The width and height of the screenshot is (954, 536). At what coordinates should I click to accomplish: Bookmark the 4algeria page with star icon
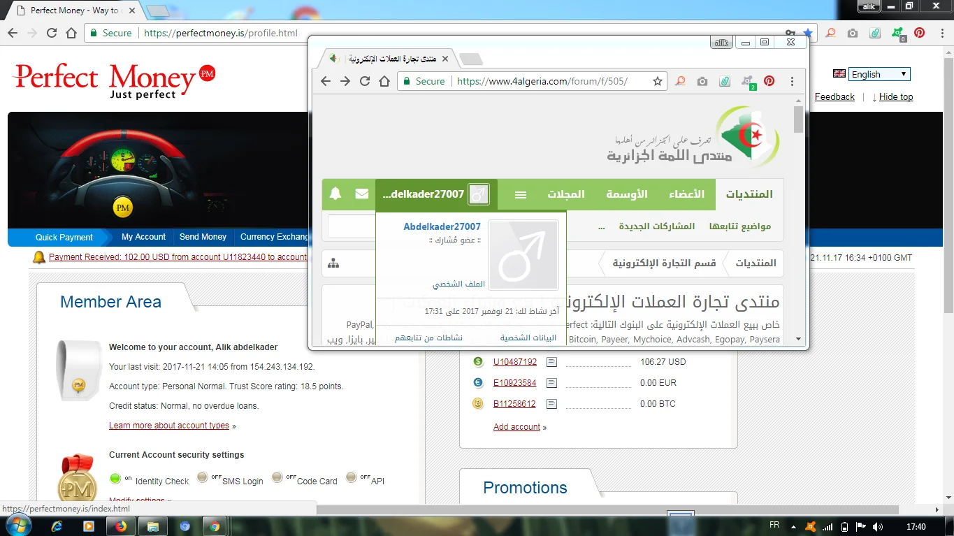tap(657, 81)
